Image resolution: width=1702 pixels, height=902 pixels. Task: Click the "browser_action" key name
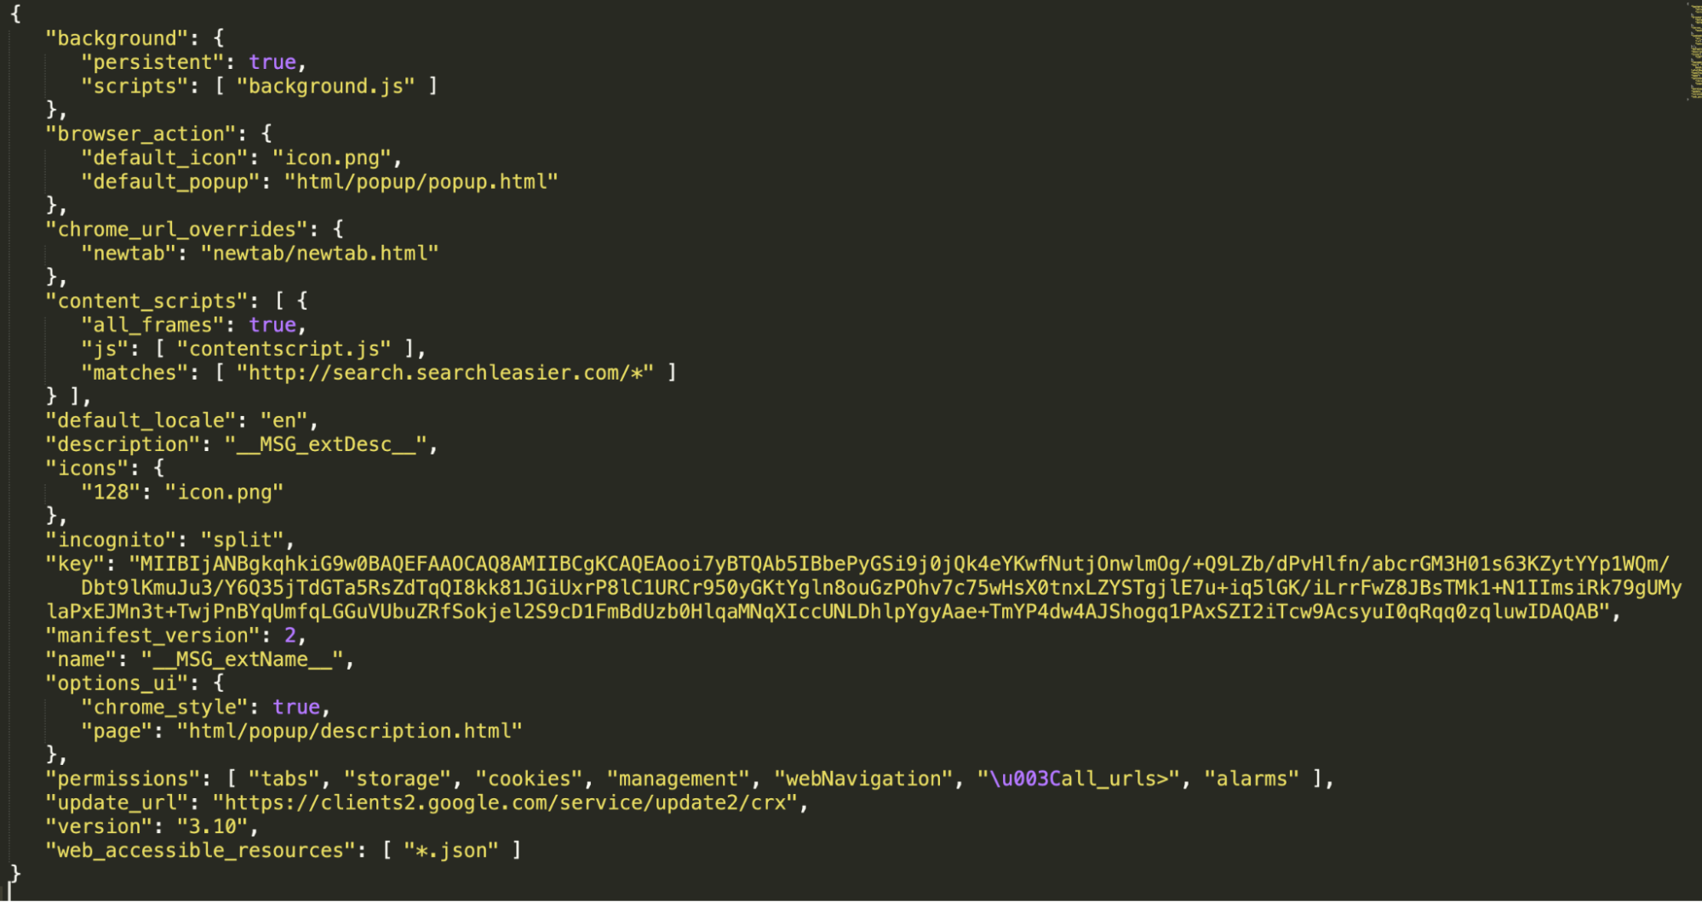pos(140,134)
